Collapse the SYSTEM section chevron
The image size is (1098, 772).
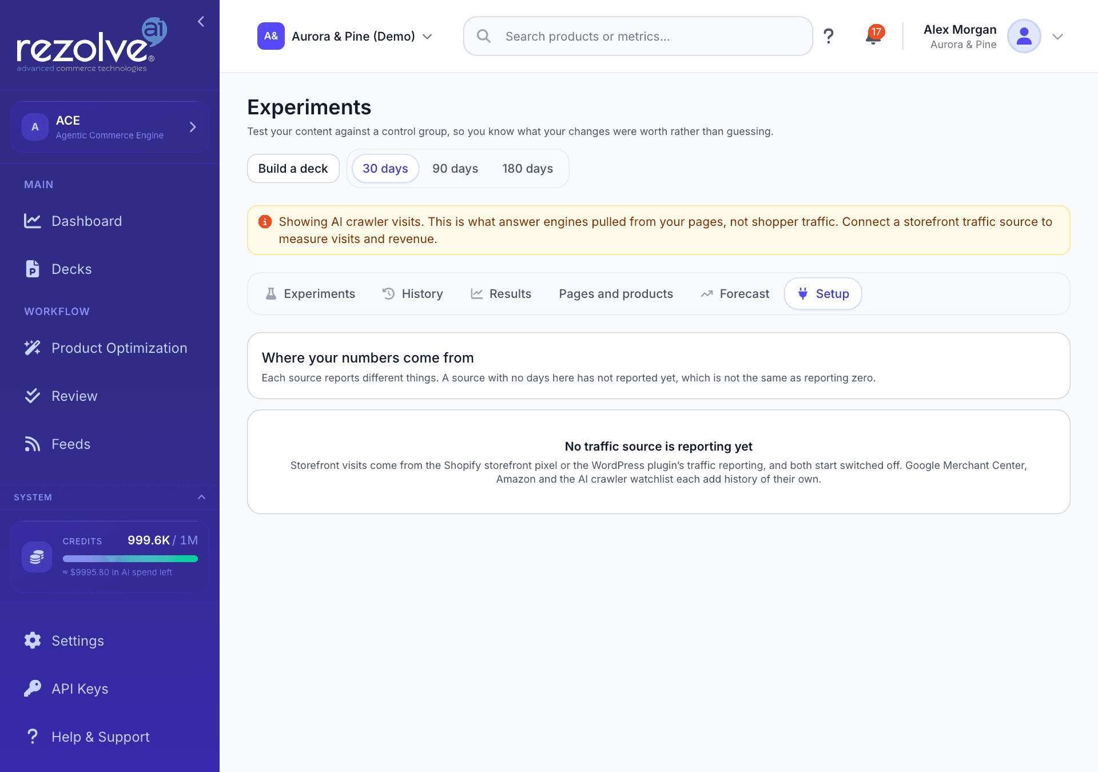201,497
